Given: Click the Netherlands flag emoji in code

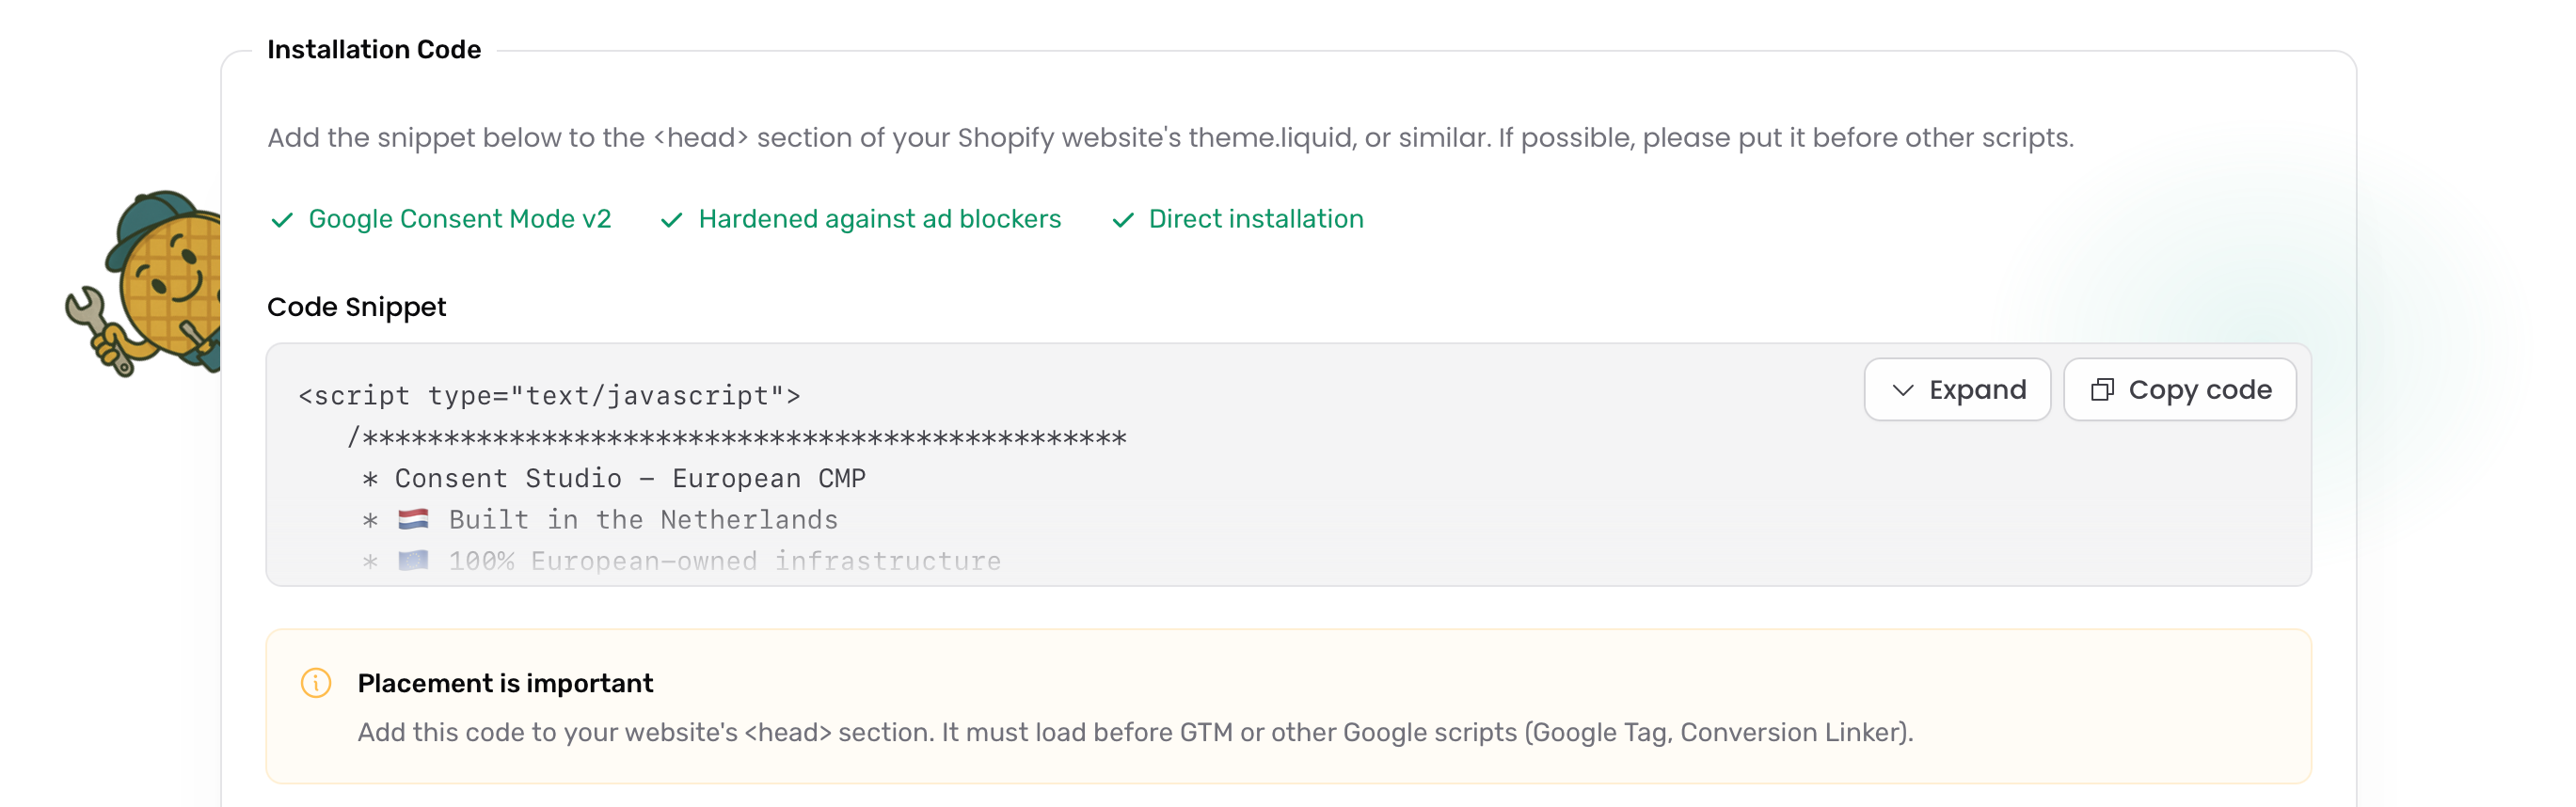Looking at the screenshot, I should (x=413, y=519).
